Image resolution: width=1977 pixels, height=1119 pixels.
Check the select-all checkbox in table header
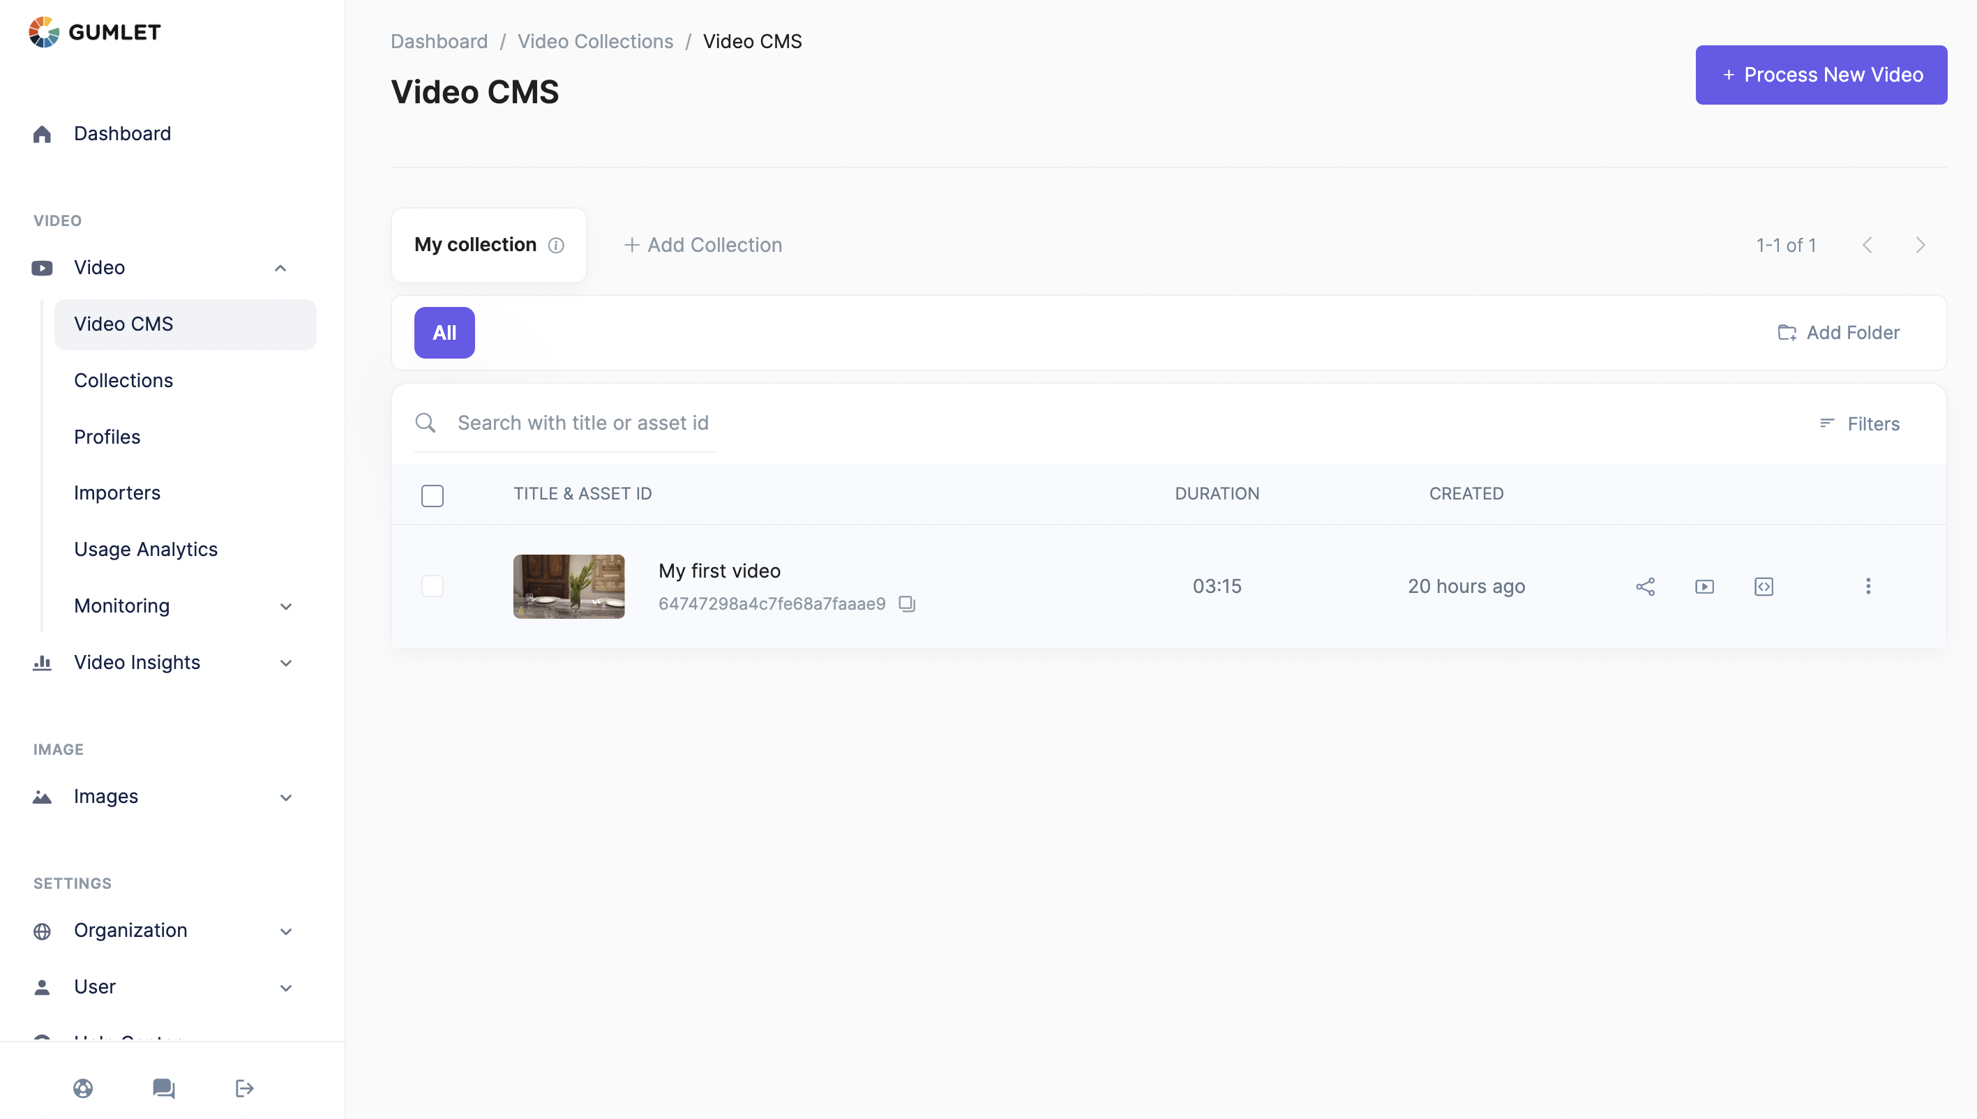point(433,495)
